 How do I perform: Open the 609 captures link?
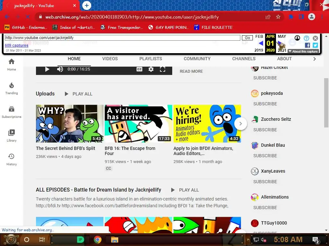[x=16, y=45]
